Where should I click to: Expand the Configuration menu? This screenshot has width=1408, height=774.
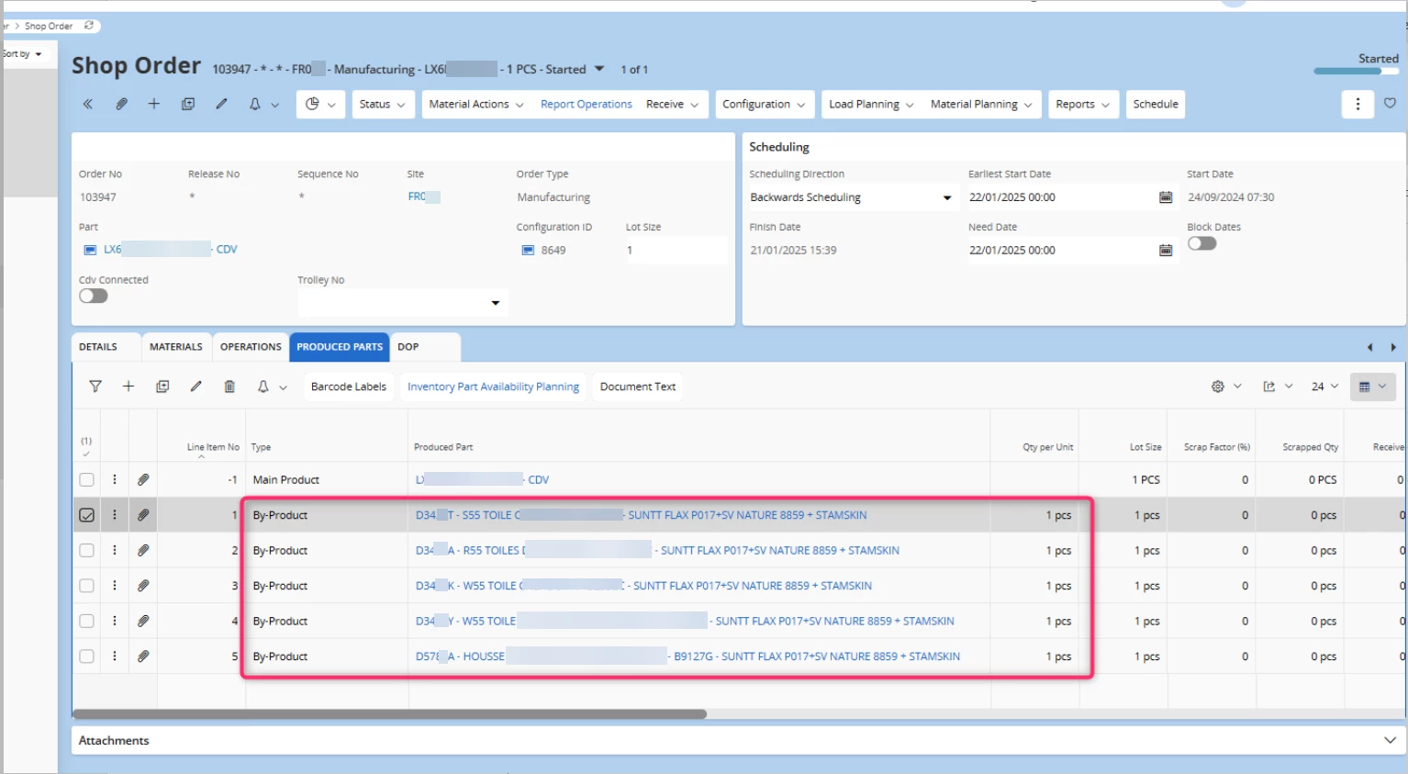764,105
